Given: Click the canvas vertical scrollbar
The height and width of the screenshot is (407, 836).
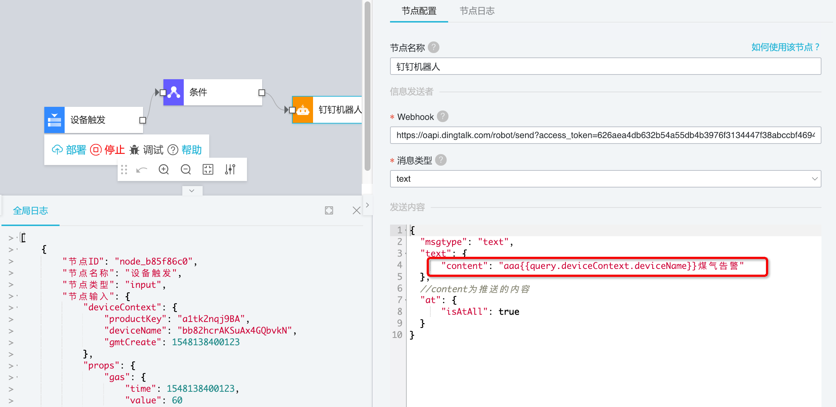Looking at the screenshot, I should pos(367,87).
